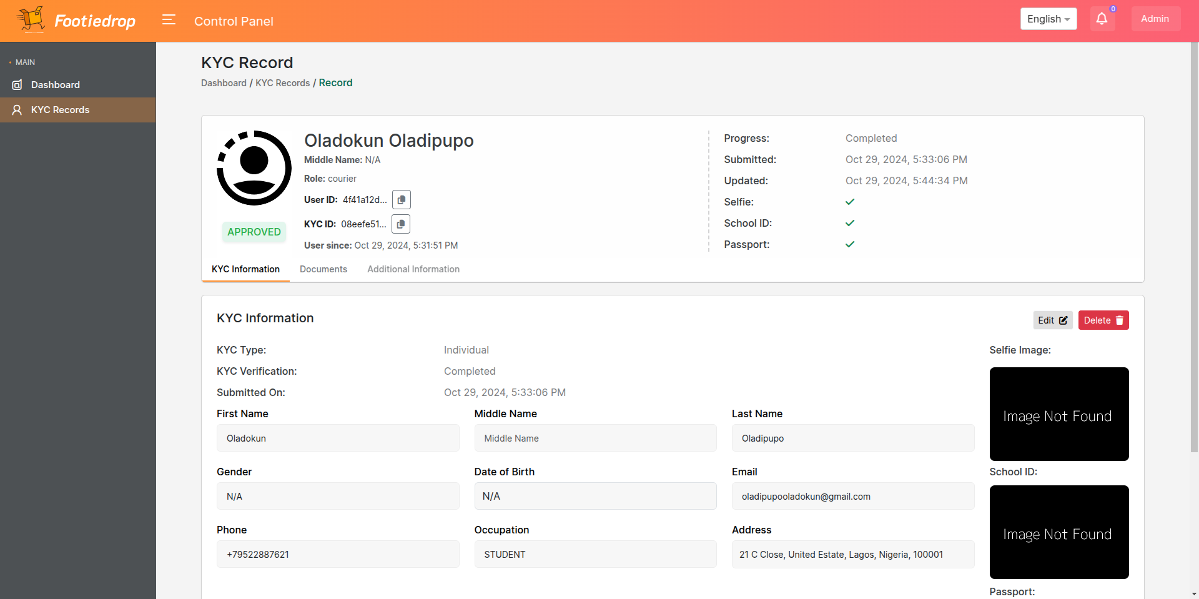Image resolution: width=1199 pixels, height=599 pixels.
Task: Open the English language dropdown
Action: tap(1049, 19)
